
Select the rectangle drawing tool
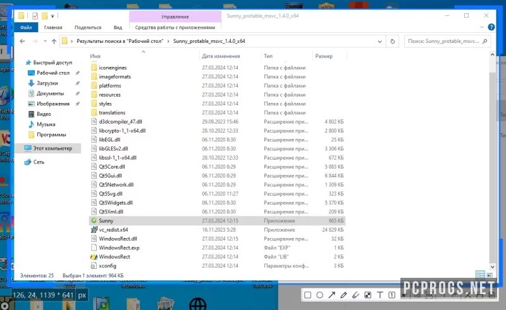pyautogui.click(x=307, y=295)
